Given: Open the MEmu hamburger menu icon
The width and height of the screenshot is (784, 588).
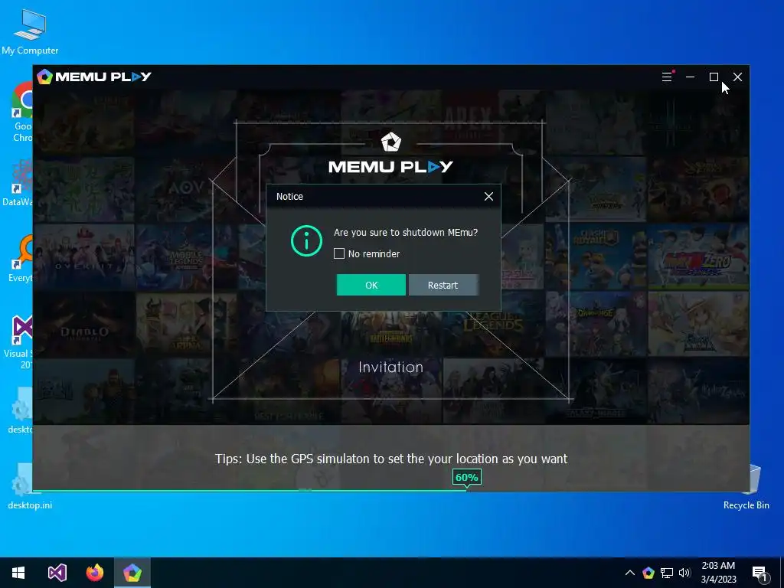Looking at the screenshot, I should [667, 77].
